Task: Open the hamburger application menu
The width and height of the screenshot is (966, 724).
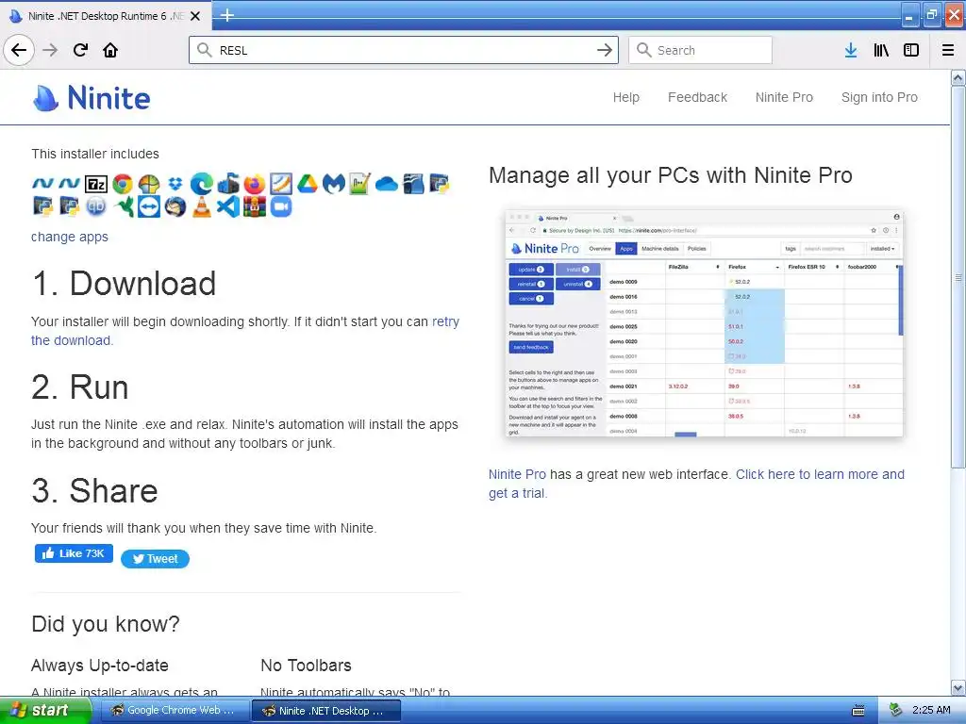Action: click(948, 50)
